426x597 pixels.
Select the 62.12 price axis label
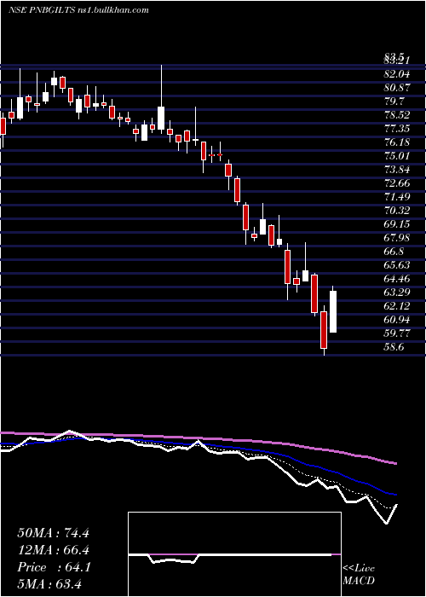[397, 306]
